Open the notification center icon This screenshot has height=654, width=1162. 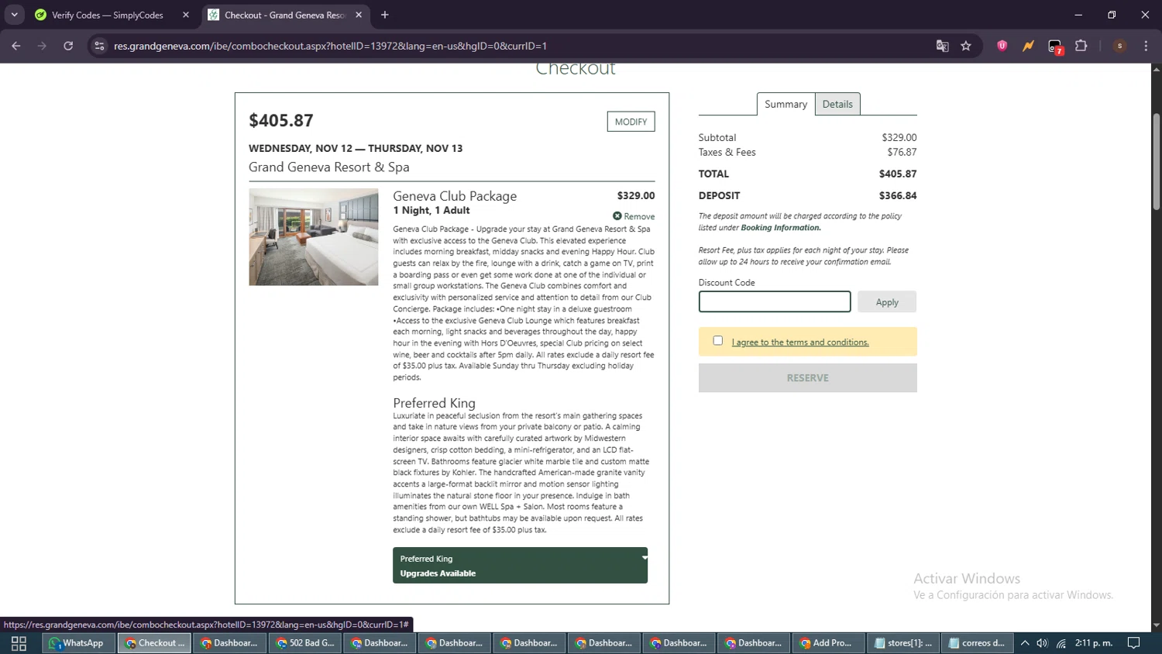(x=1133, y=643)
